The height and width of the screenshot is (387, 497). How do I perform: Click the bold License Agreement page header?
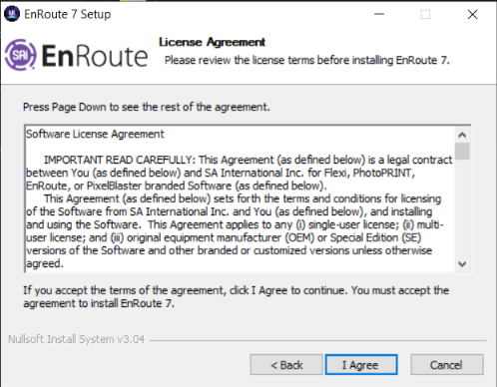[x=212, y=42]
